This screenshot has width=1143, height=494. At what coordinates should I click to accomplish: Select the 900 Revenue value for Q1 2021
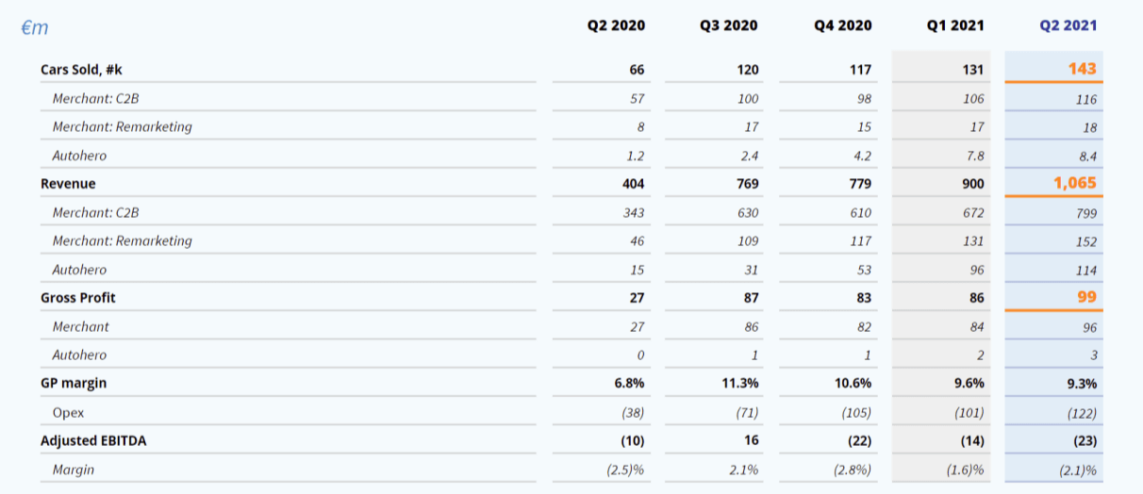970,184
